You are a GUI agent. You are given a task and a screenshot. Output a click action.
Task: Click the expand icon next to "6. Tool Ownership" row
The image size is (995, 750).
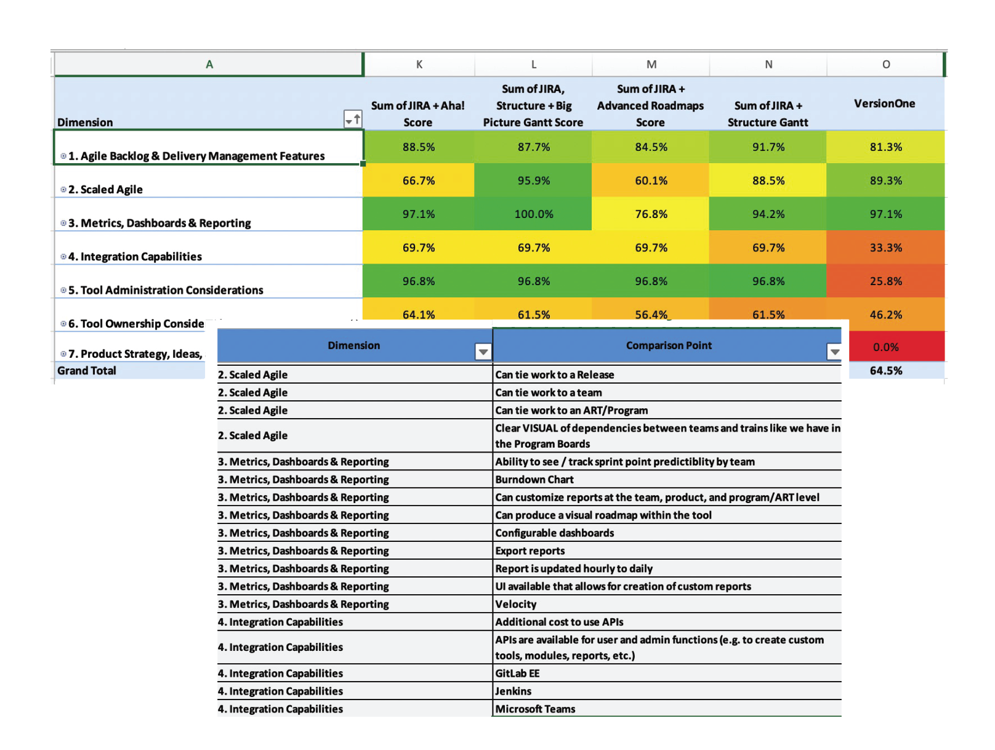[x=63, y=323]
